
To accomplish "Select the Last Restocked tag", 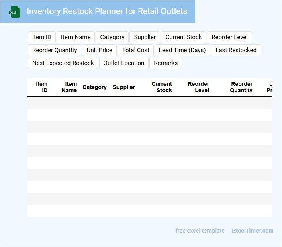I will click(236, 50).
